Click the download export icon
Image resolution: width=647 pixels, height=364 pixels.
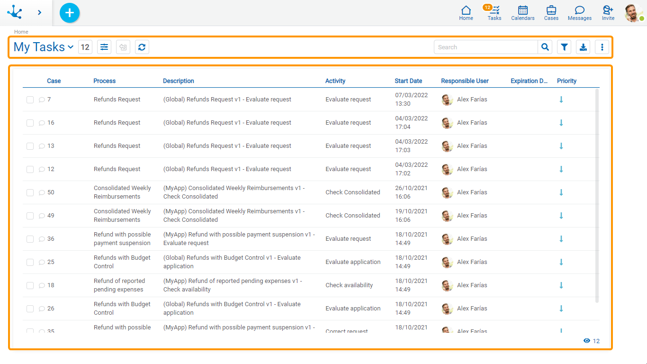[583, 47]
